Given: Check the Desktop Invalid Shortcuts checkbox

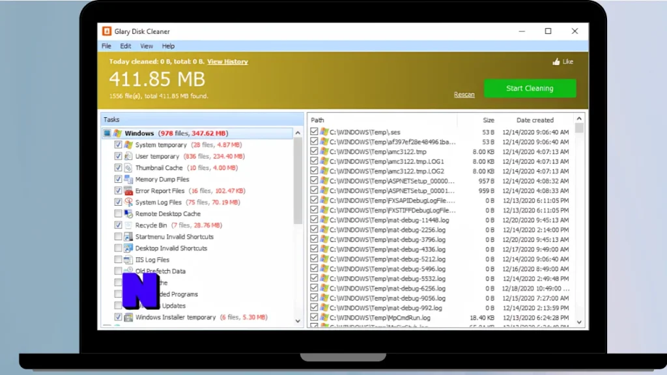Looking at the screenshot, I should 118,248.
